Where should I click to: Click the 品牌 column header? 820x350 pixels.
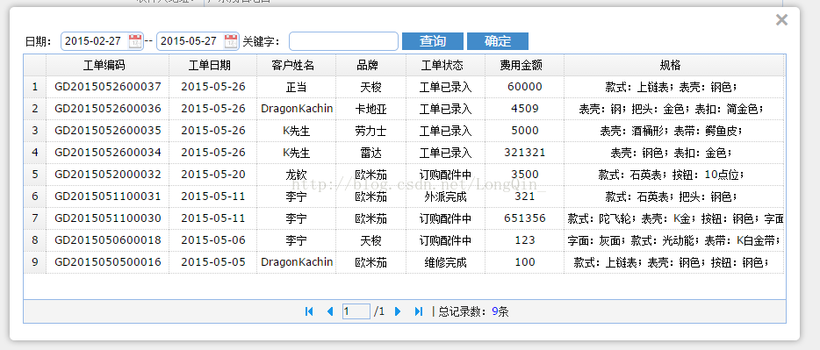click(x=370, y=65)
